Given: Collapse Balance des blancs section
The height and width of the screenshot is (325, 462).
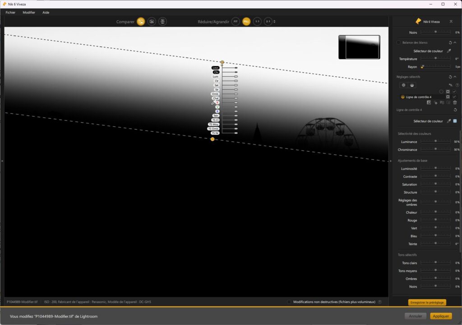Looking at the screenshot, I should [455, 42].
